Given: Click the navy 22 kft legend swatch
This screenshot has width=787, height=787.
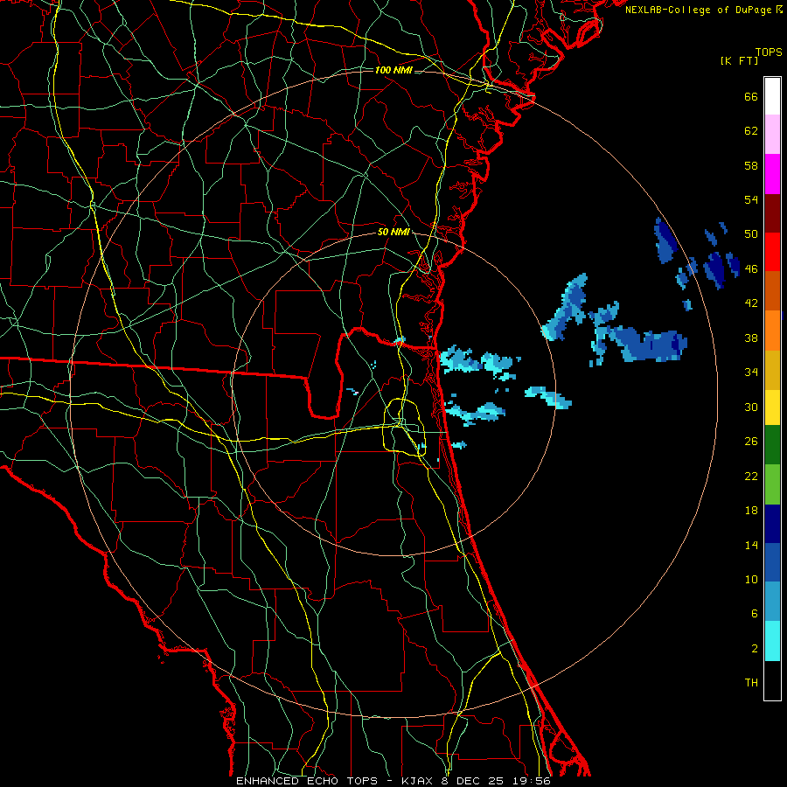Looking at the screenshot, I should point(772,524).
